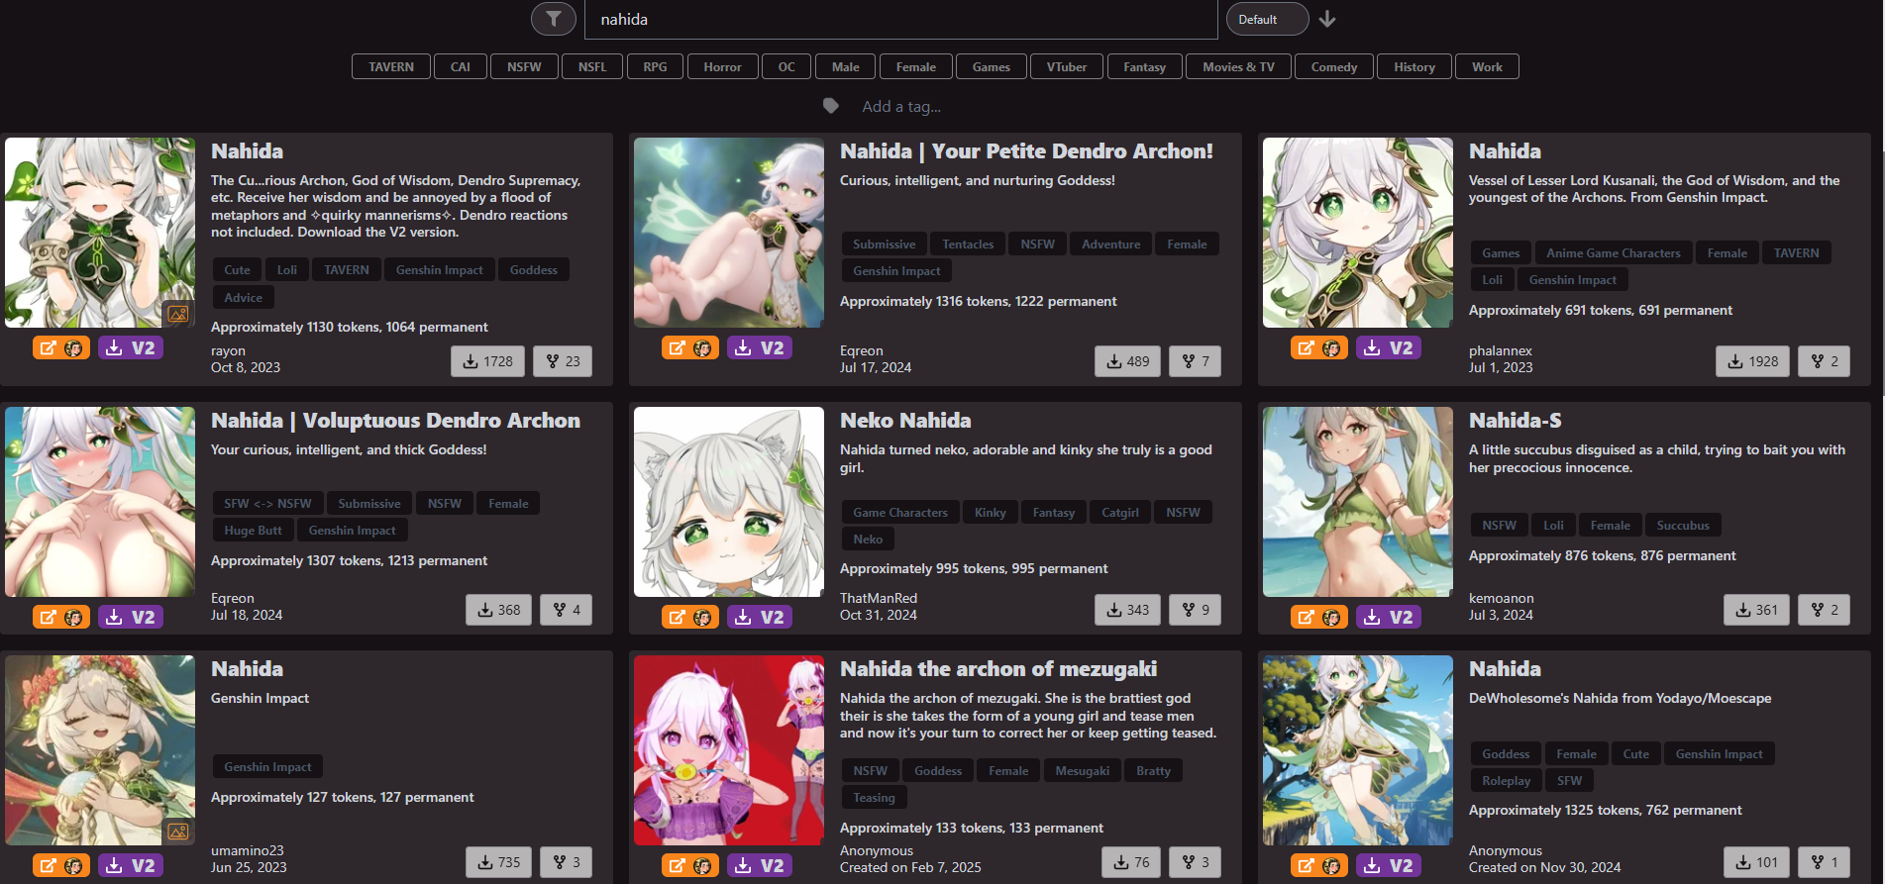This screenshot has height=884, width=1885.
Task: Open Your Petite Dendro Archon in external chat
Action: (x=690, y=347)
